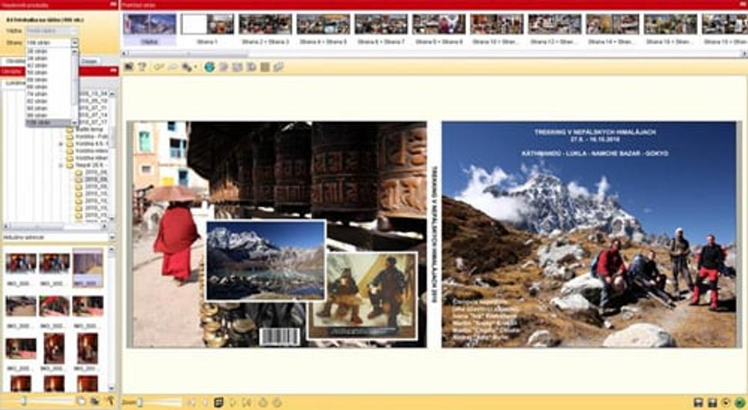Click the last icon in editor toolbar

tap(279, 67)
